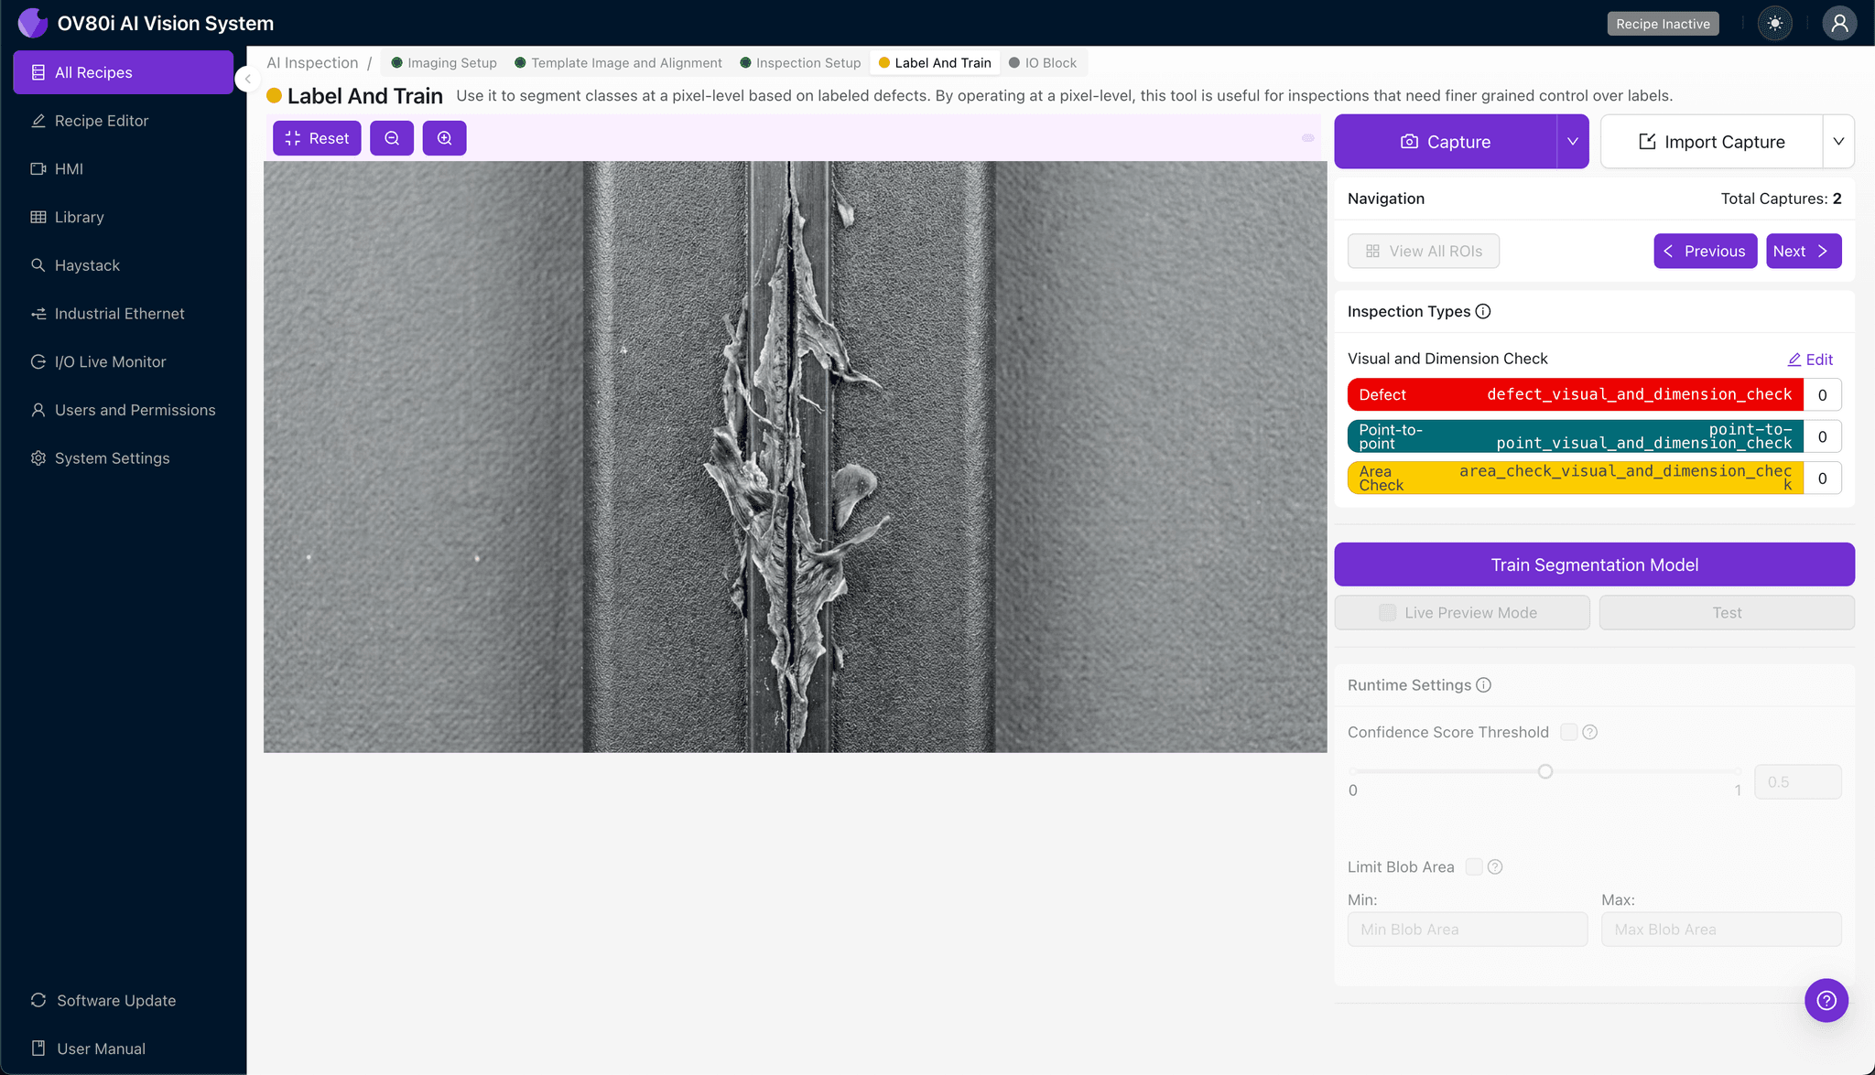Click the OV80i logo icon
Viewport: 1875px width, 1075px height.
click(32, 23)
